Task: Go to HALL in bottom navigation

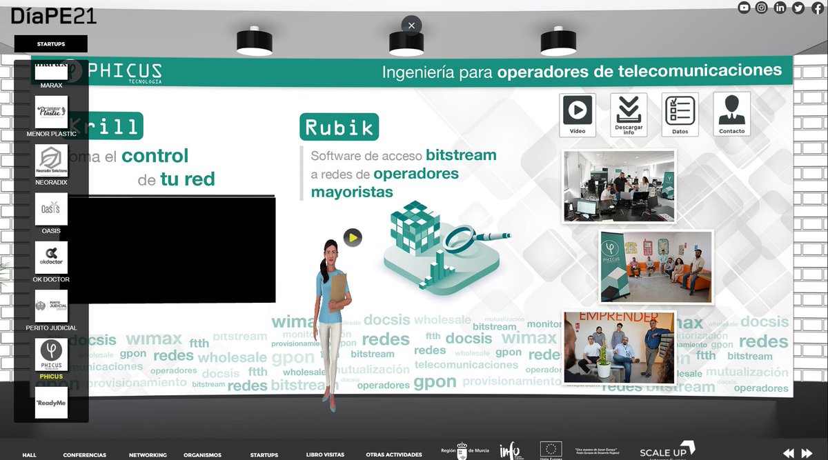Action: 29,455
